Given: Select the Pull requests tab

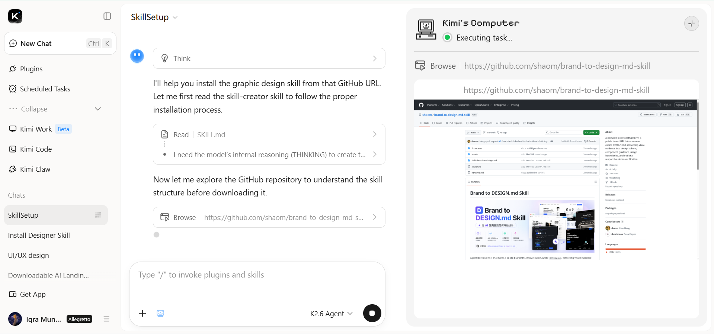Looking at the screenshot, I should click(x=454, y=123).
